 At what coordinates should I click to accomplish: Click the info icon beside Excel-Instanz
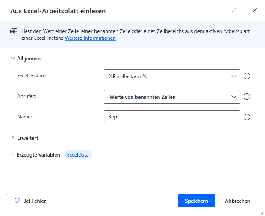[247, 76]
